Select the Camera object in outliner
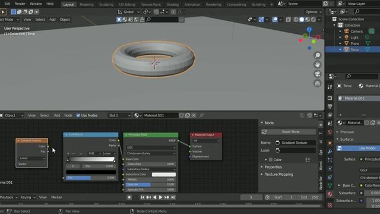This screenshot has width=380, height=214. click(356, 32)
